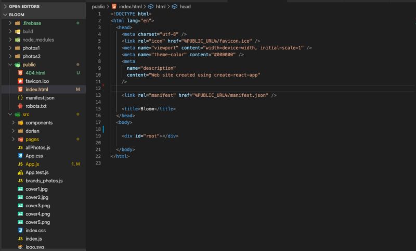The height and width of the screenshot is (251, 416).
Task: Click the components folder icon
Action: tap(20, 123)
